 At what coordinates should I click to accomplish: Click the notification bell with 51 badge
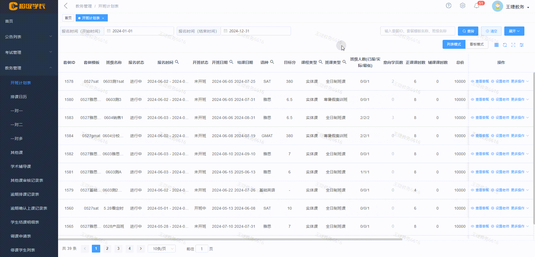pos(477,5)
